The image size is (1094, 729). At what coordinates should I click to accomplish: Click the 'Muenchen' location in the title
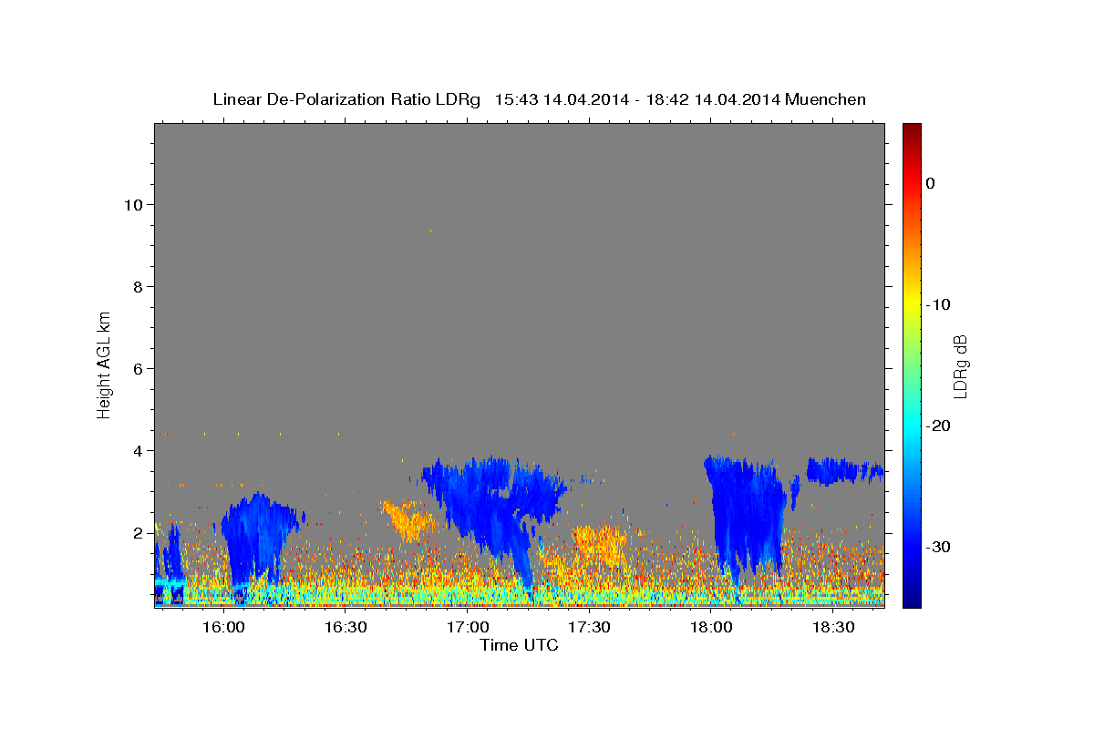coord(825,99)
